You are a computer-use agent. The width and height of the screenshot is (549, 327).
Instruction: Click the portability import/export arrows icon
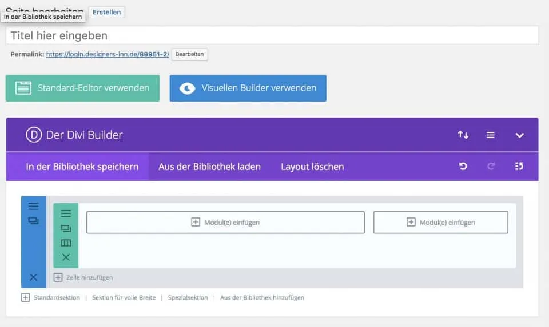pyautogui.click(x=463, y=135)
